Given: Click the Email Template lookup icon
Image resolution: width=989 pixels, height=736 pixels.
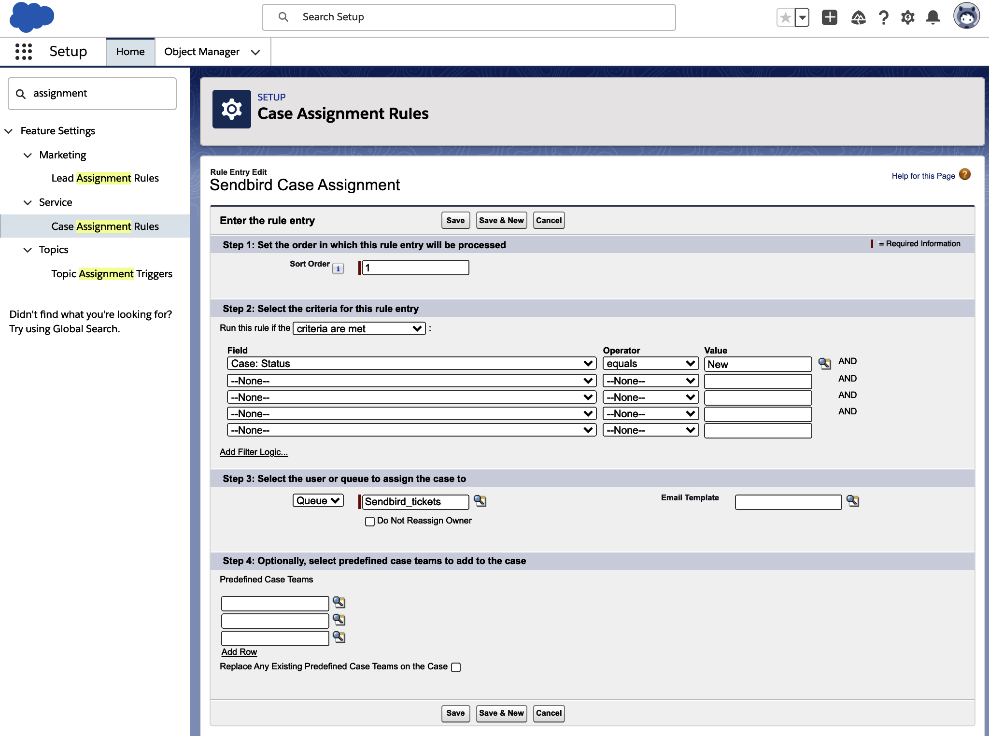Looking at the screenshot, I should click(x=851, y=502).
